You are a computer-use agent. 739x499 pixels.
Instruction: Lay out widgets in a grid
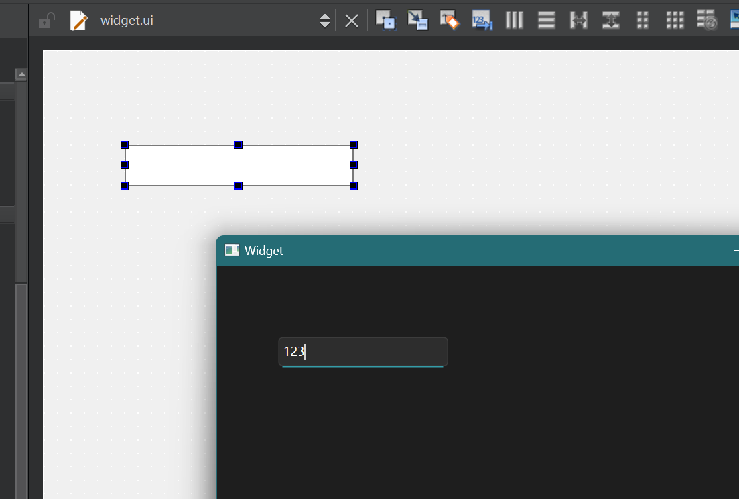point(675,20)
